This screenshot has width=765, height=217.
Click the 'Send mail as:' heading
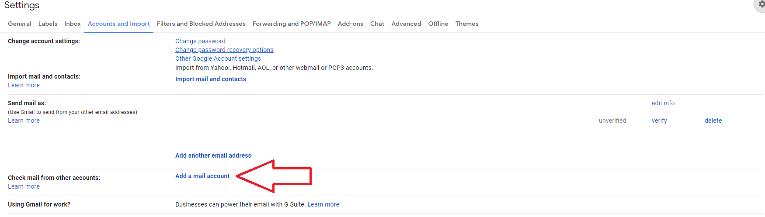27,103
